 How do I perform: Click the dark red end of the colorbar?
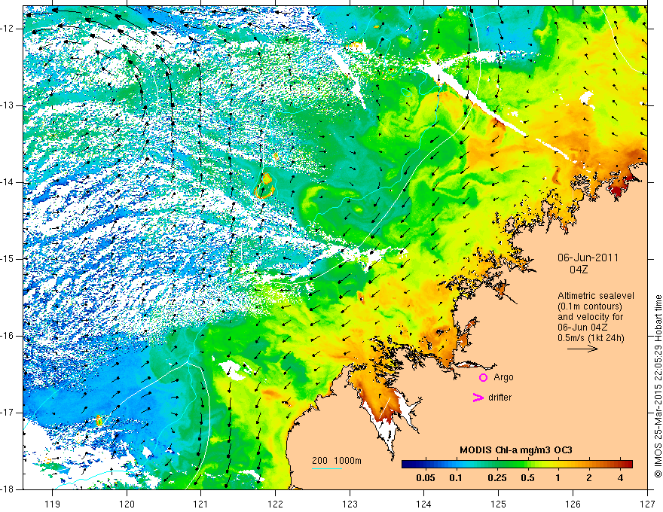point(628,465)
